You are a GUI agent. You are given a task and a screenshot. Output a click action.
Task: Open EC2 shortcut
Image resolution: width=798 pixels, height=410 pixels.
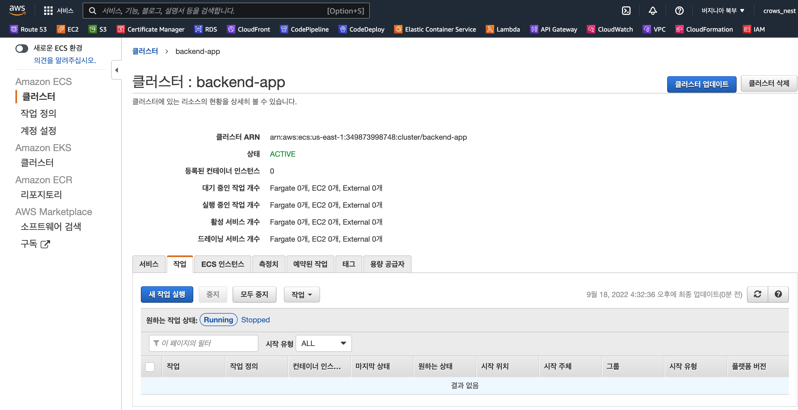pos(68,29)
